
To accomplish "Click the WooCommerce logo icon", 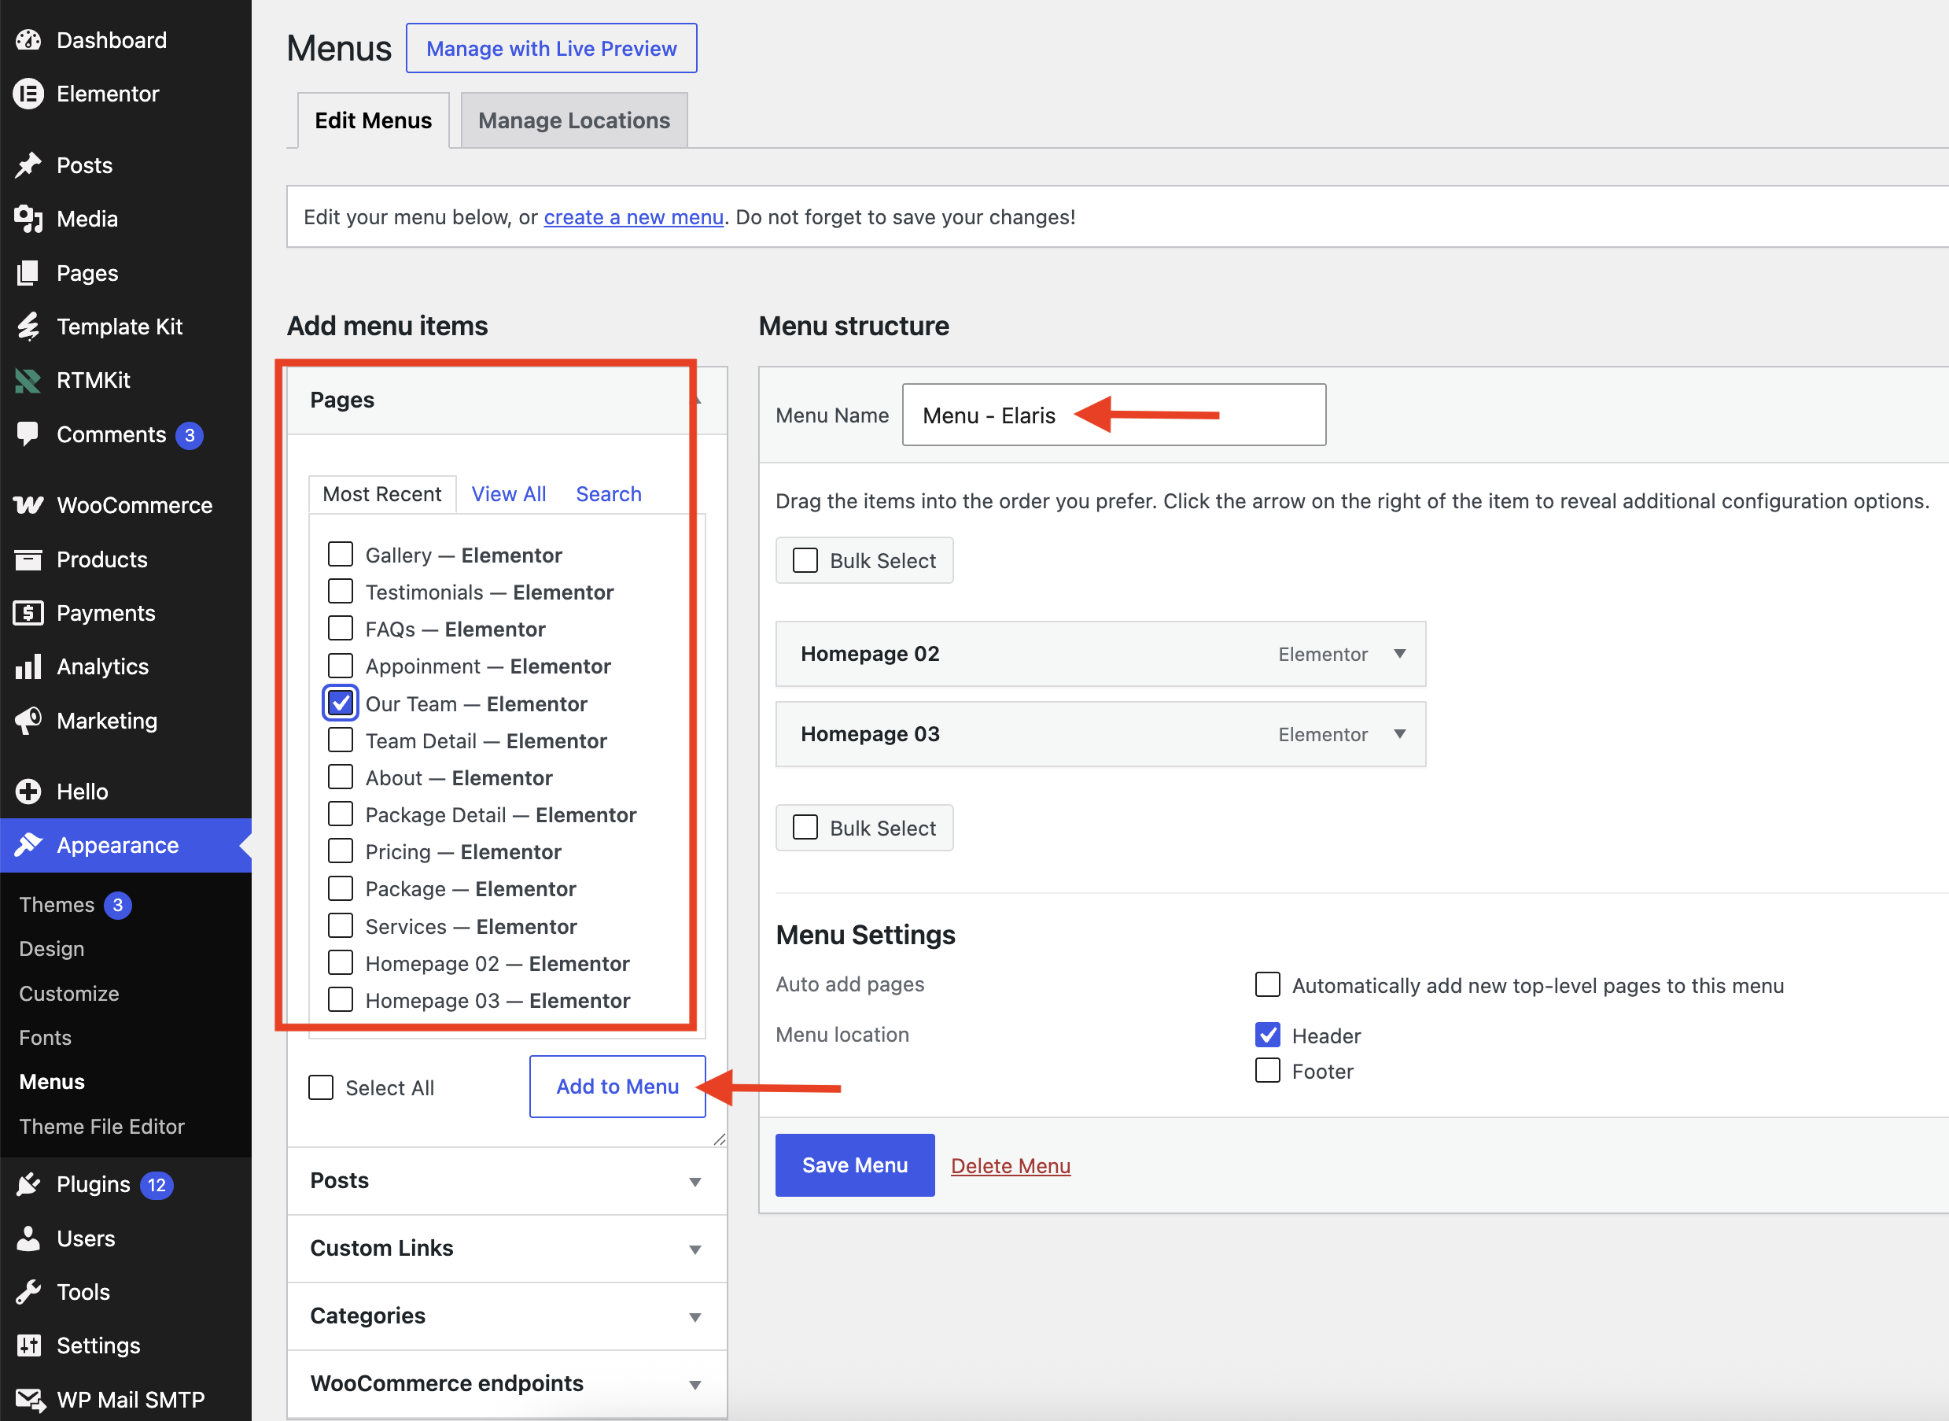I will pos(28,505).
